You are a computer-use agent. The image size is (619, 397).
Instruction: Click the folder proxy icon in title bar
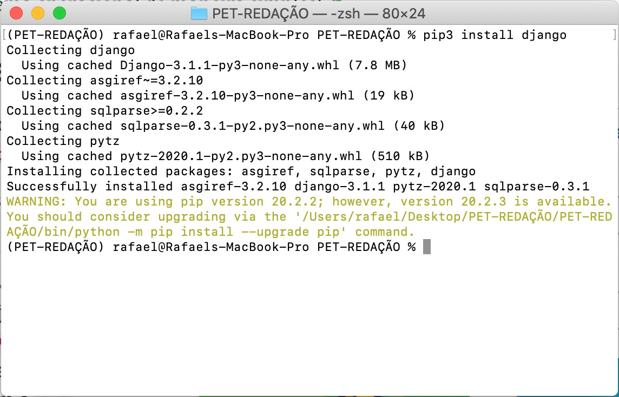[199, 13]
